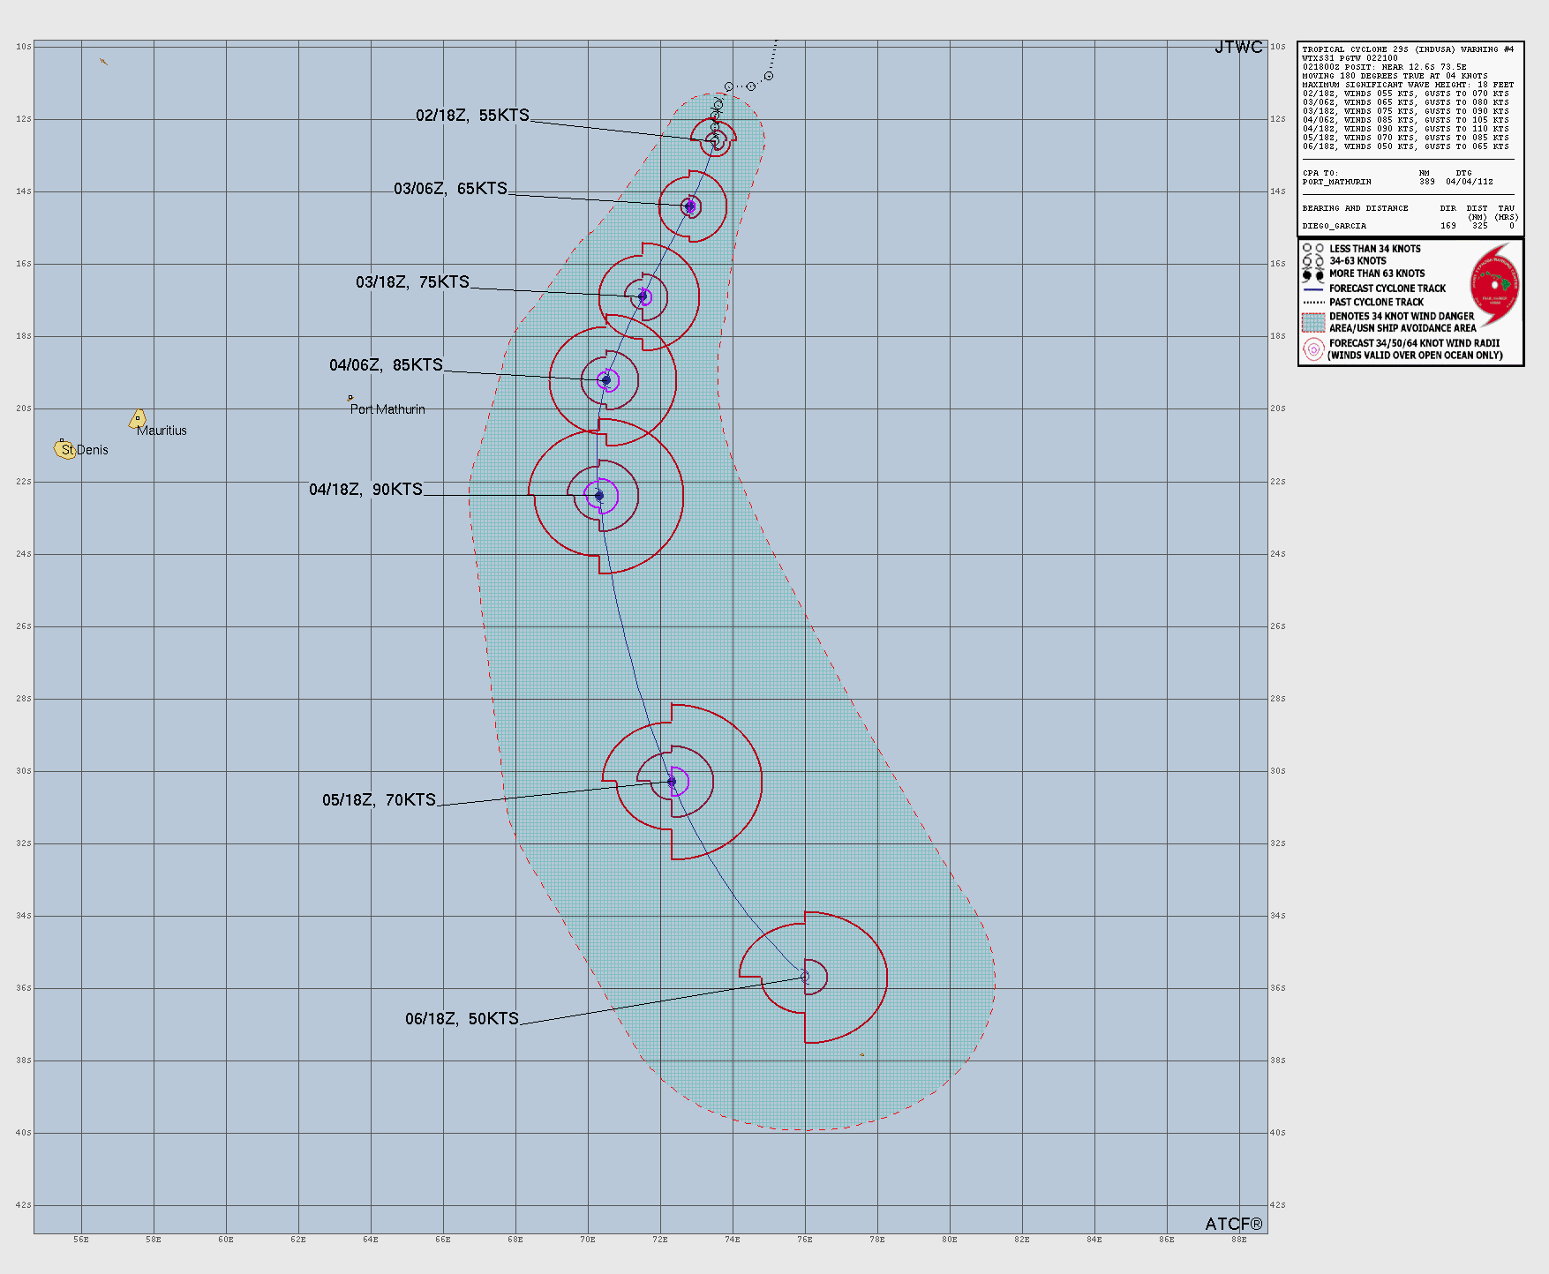
Task: Click the wind radii legend symbol
Action: (1313, 349)
